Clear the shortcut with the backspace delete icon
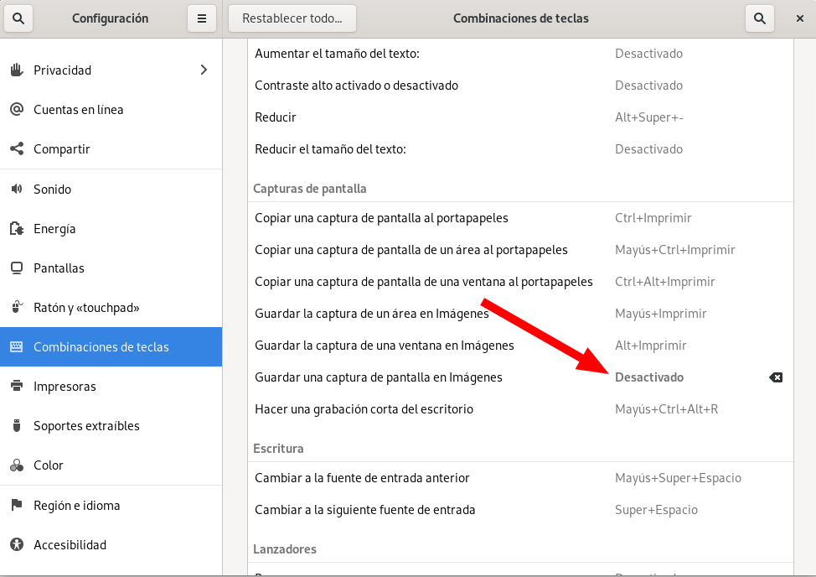Image resolution: width=816 pixels, height=577 pixels. coord(776,377)
